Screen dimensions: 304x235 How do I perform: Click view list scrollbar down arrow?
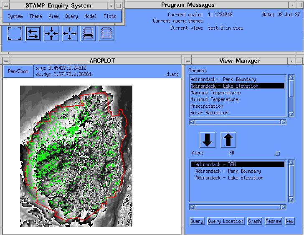[x=291, y=200]
